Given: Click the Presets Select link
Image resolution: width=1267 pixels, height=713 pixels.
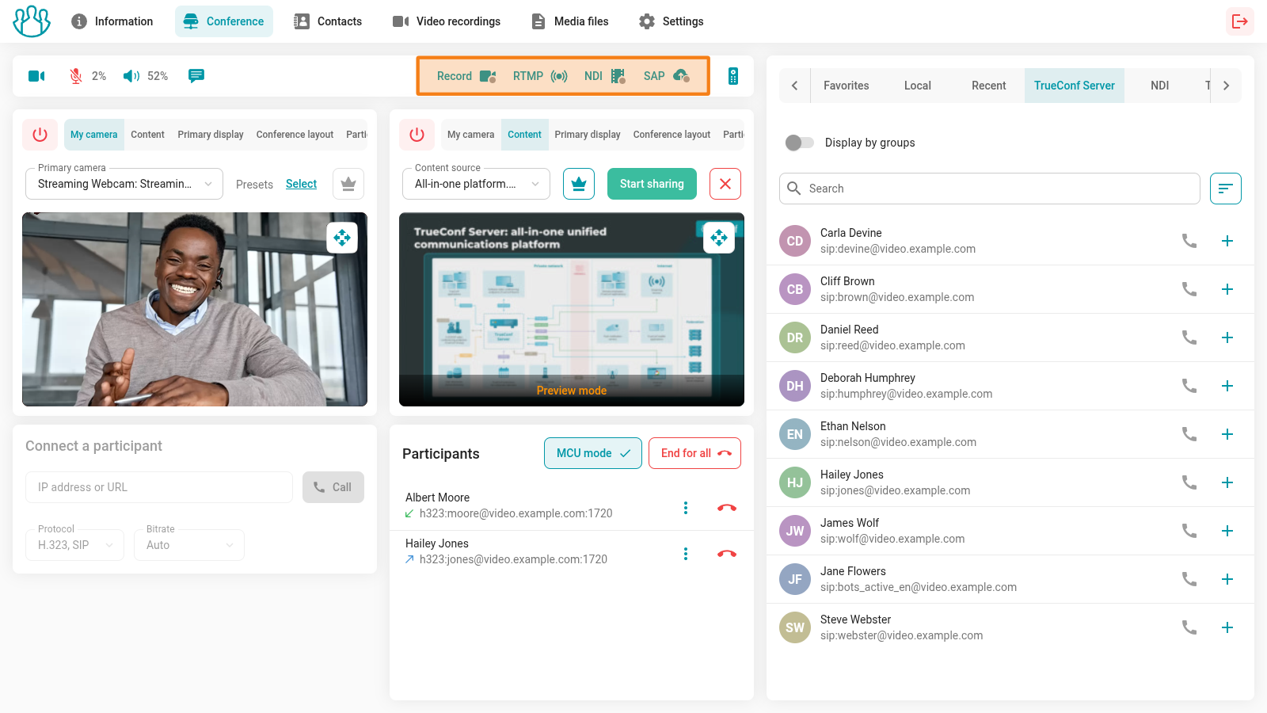Looking at the screenshot, I should pos(301,184).
